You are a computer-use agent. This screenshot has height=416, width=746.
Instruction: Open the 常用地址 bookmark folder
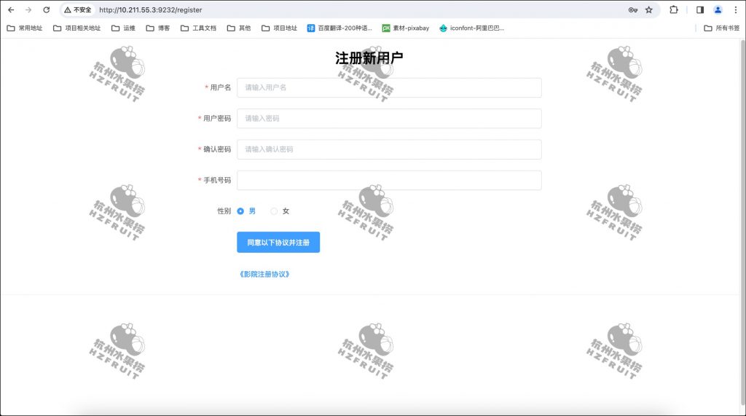pos(25,28)
